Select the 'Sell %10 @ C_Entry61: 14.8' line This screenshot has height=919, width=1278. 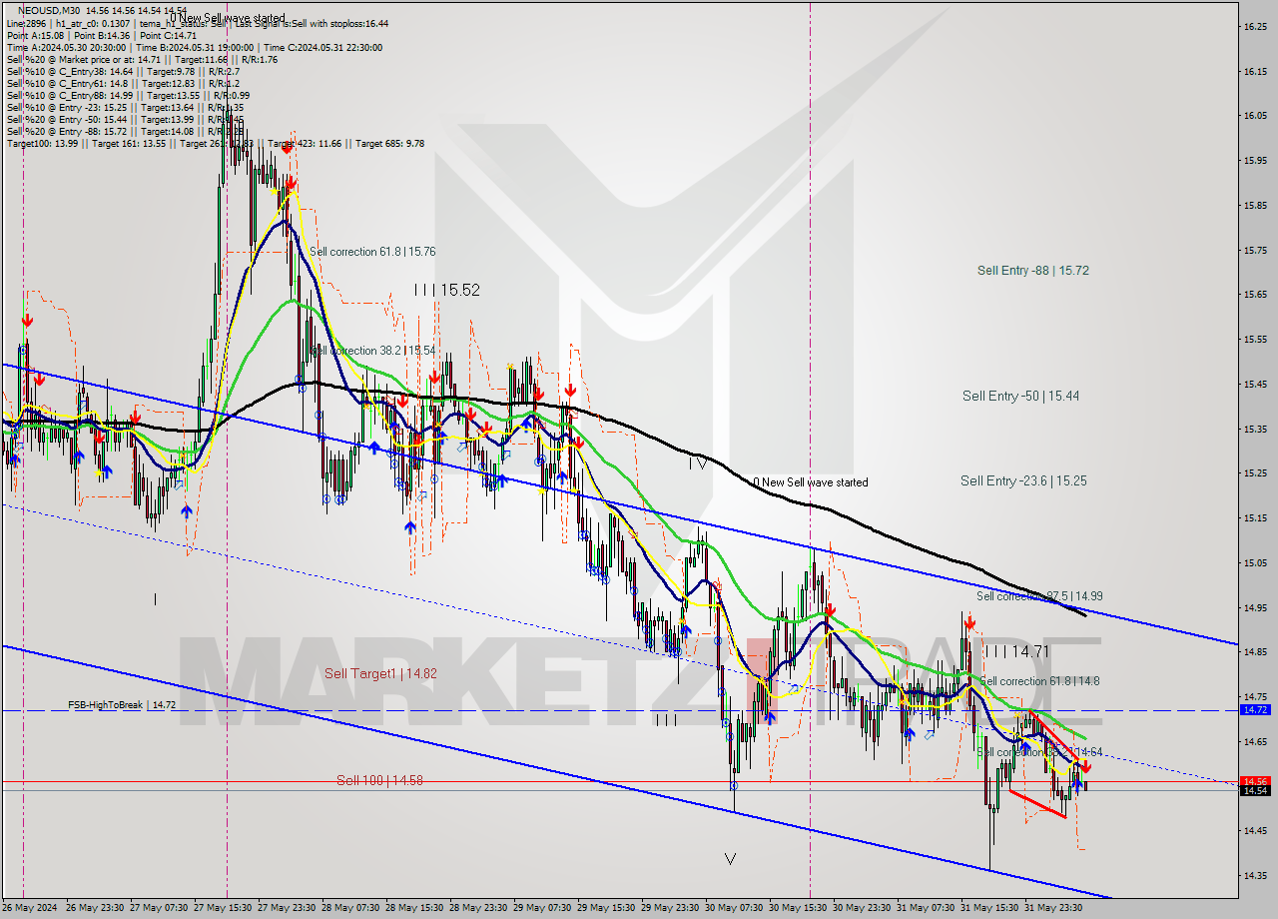pyautogui.click(x=123, y=83)
